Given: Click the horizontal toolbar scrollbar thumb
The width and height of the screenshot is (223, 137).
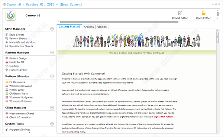Looking at the screenshot, I should (119, 22).
